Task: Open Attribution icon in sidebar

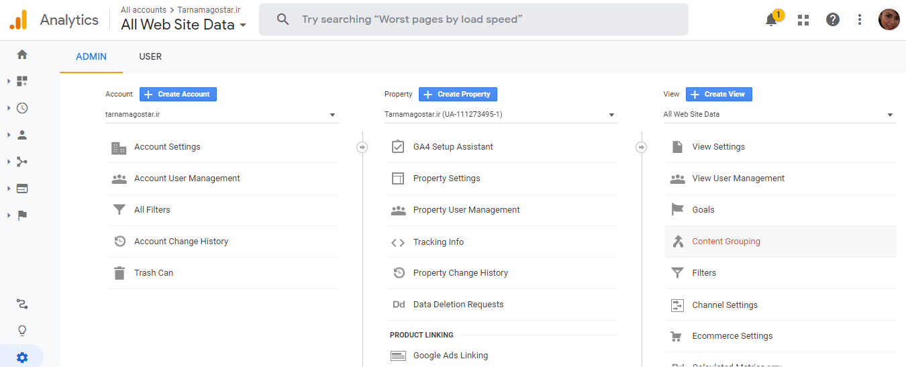Action: pos(22,305)
